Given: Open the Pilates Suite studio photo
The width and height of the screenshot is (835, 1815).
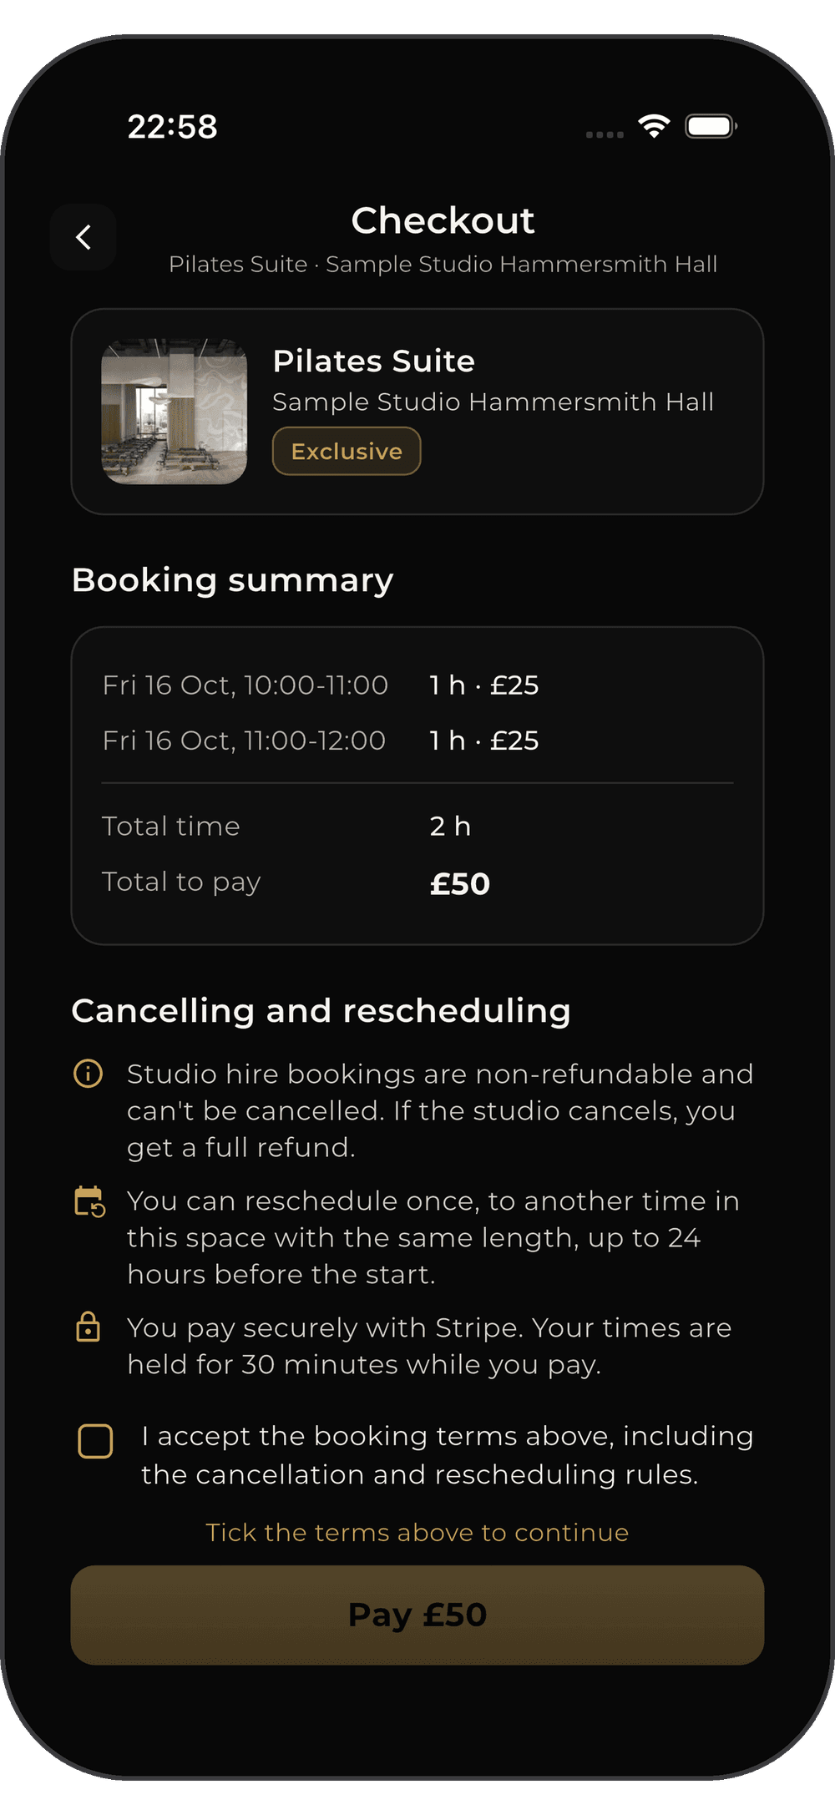Looking at the screenshot, I should click(175, 412).
